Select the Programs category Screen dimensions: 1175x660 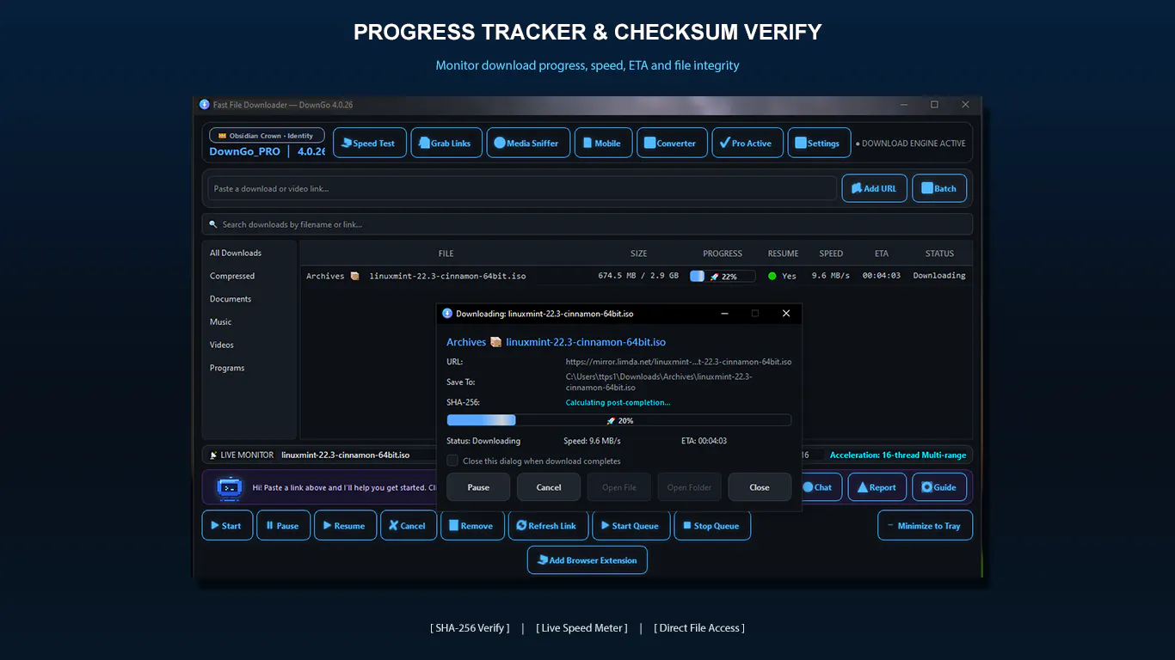coord(227,368)
